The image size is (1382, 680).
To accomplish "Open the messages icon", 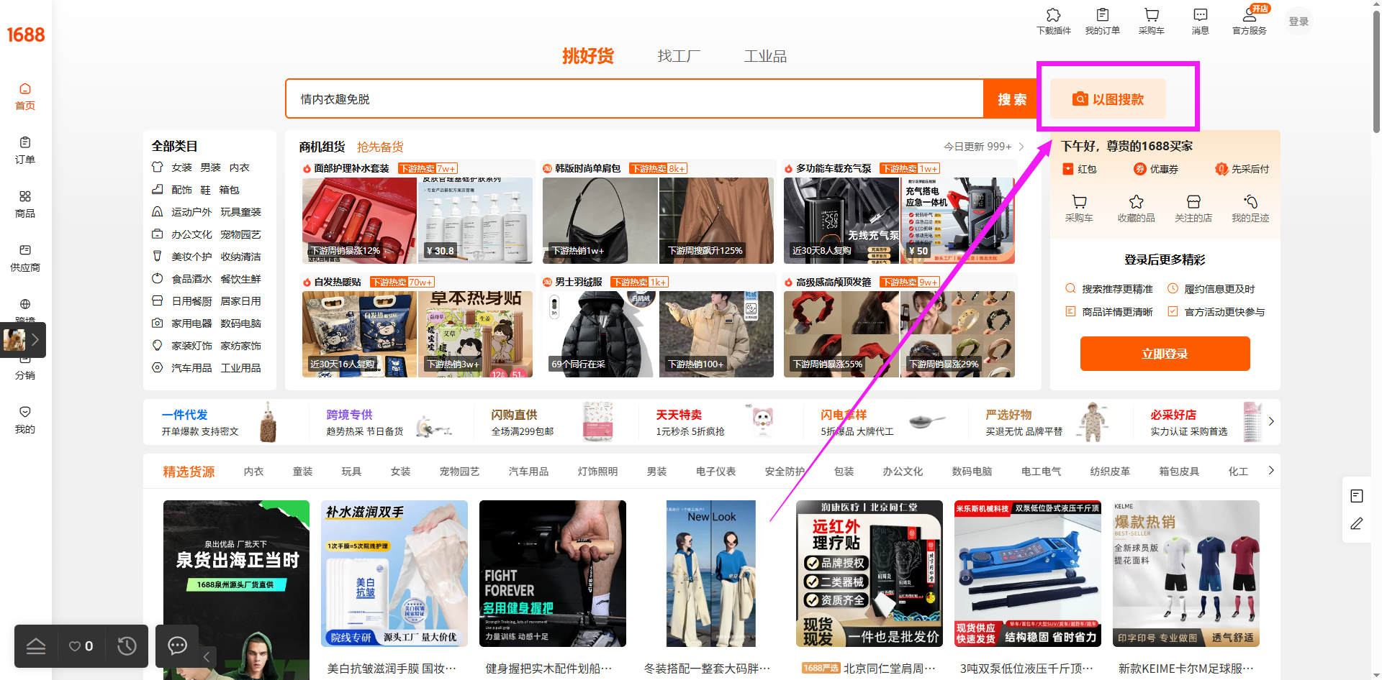I will coord(1200,15).
